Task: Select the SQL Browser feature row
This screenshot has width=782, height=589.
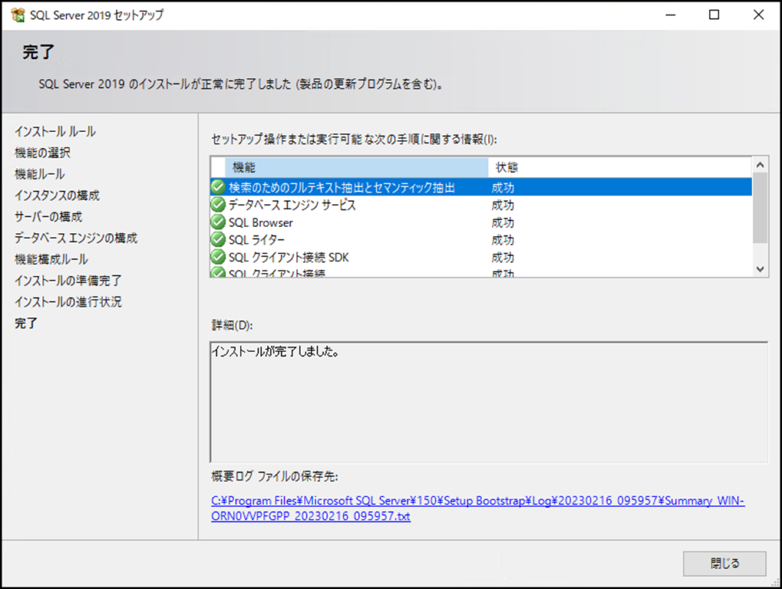Action: [x=481, y=222]
